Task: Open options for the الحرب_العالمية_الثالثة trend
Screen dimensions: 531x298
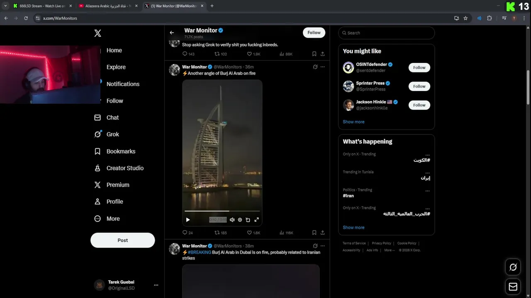Action: point(427,209)
